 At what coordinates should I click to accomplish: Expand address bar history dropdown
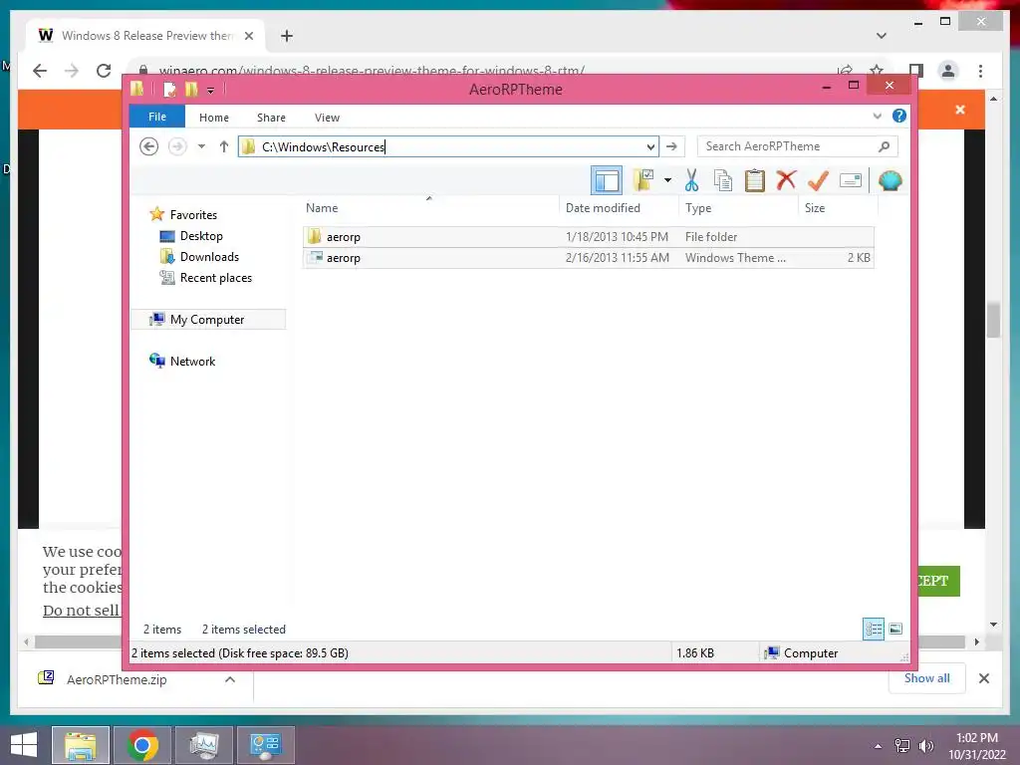[650, 147]
